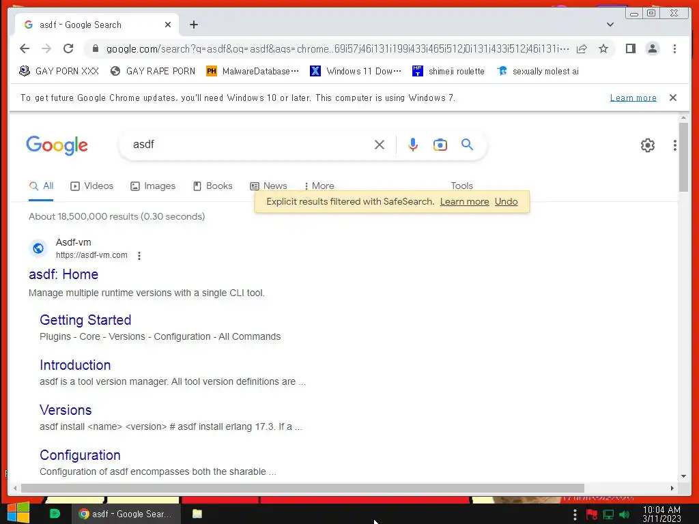
Task: Click the About 18,500,000 results text
Action: [x=117, y=216]
